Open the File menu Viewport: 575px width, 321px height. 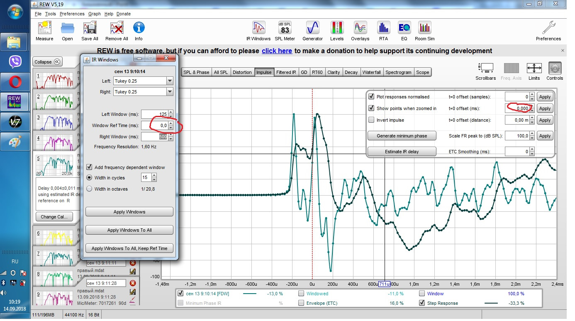pyautogui.click(x=38, y=14)
